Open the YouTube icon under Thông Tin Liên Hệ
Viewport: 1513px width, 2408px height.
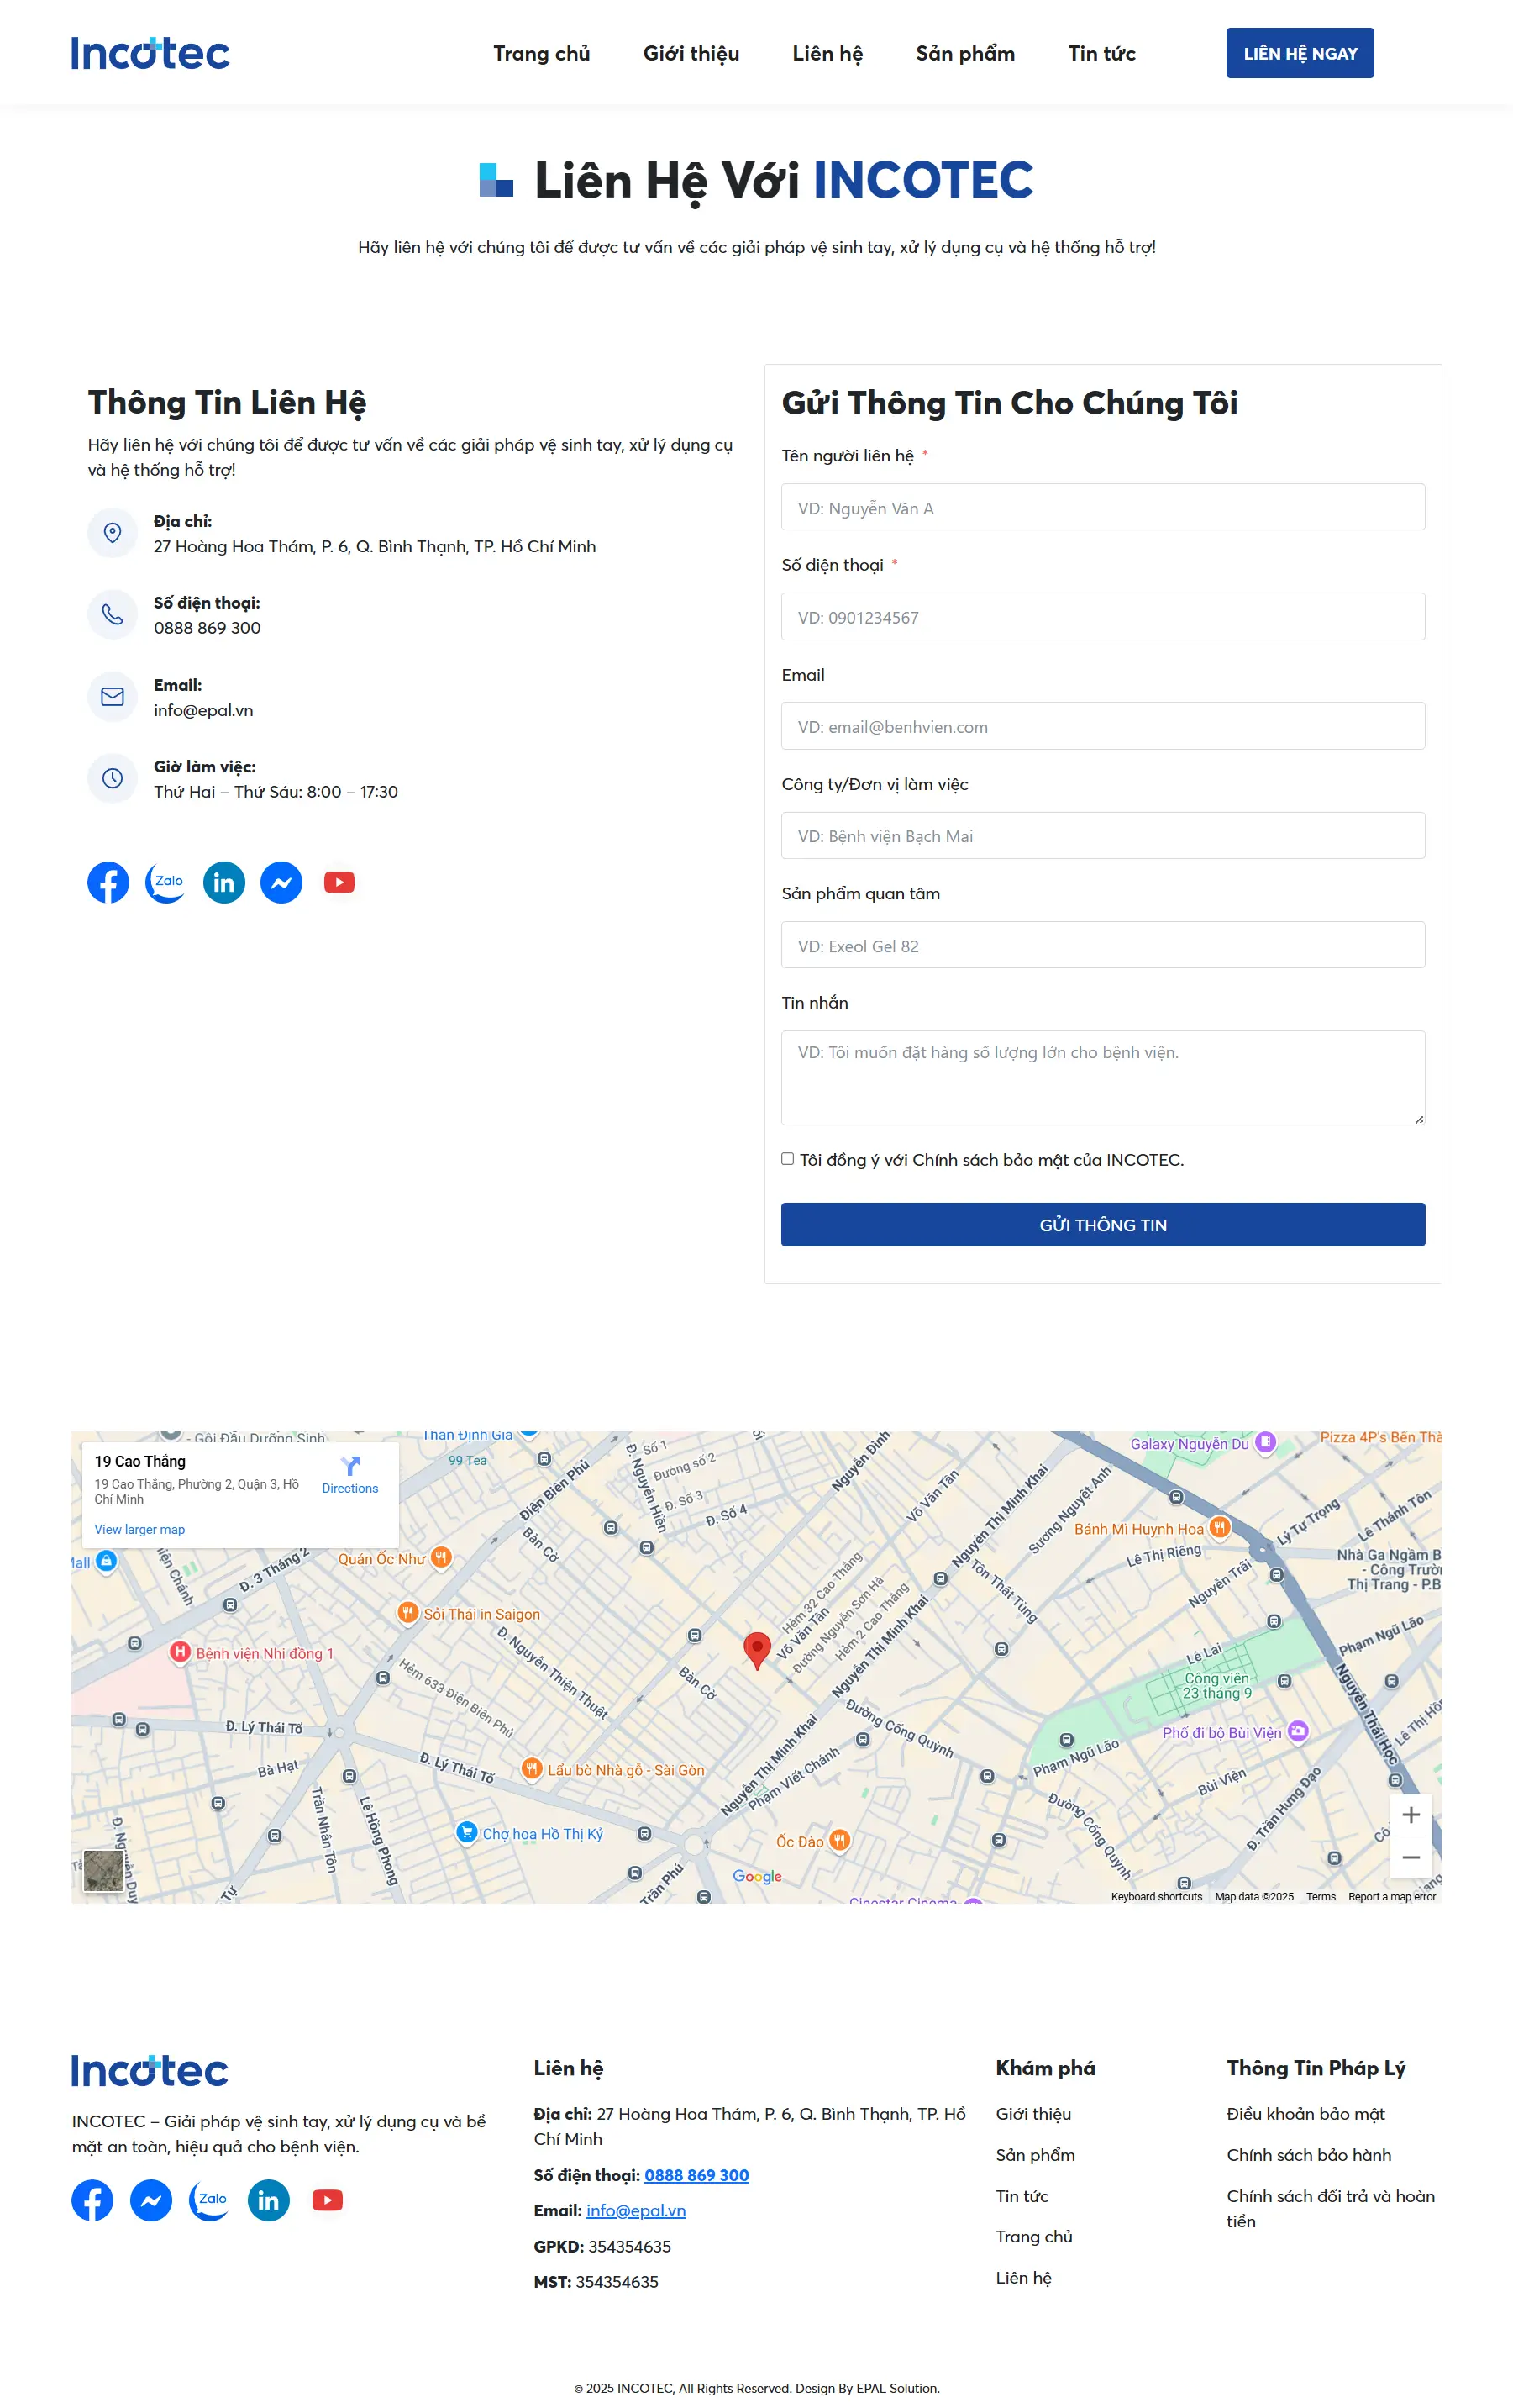pos(339,882)
